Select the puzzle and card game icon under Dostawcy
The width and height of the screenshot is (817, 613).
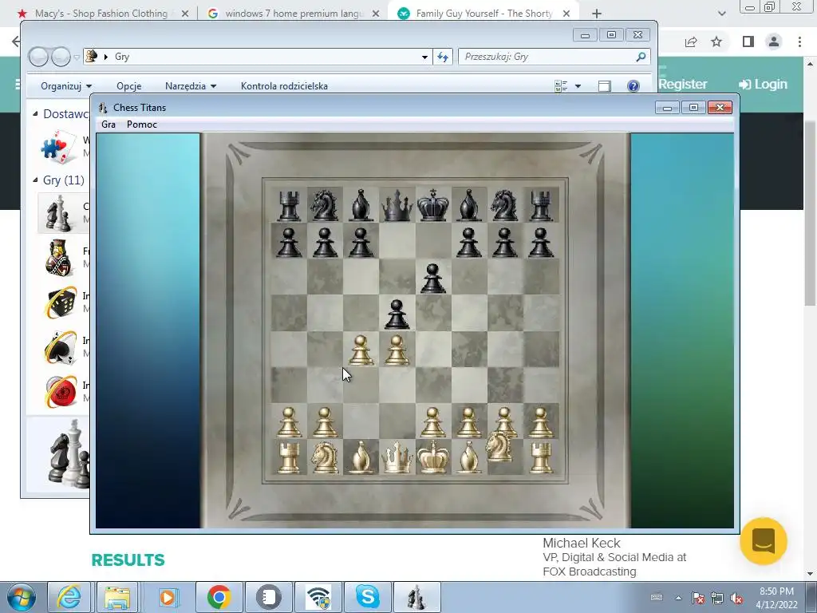(x=57, y=147)
